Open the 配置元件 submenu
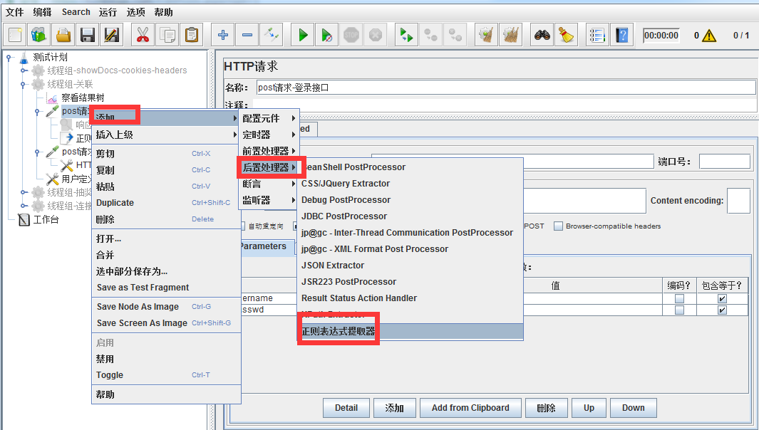Image resolution: width=759 pixels, height=430 pixels. tap(269, 118)
